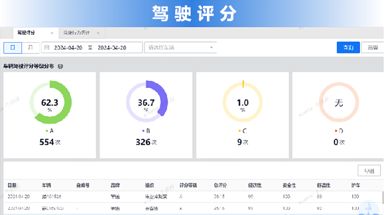Click the table's vertical scrollbar

383,198
